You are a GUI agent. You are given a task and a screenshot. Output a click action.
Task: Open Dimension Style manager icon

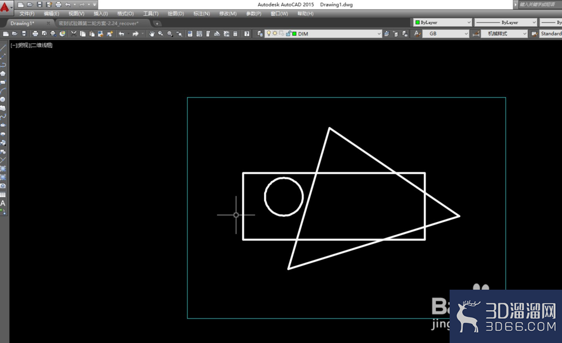pyautogui.click(x=476, y=34)
